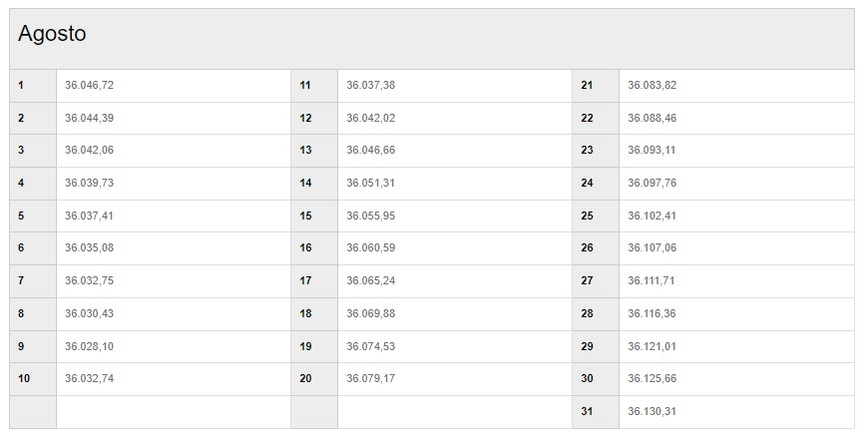Select value 36.028,10 for day 9
Screen dimensions: 867x438
(89, 346)
